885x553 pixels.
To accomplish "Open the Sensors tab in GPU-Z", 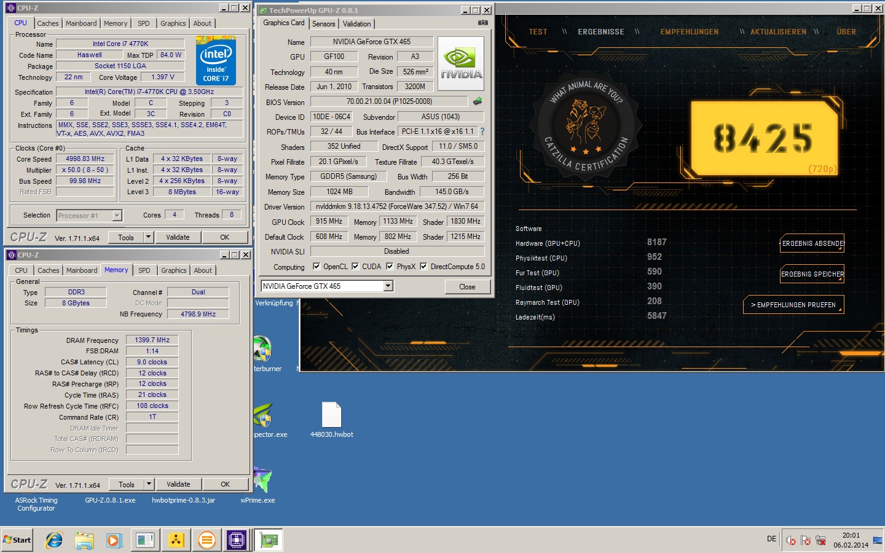I will click(x=324, y=24).
